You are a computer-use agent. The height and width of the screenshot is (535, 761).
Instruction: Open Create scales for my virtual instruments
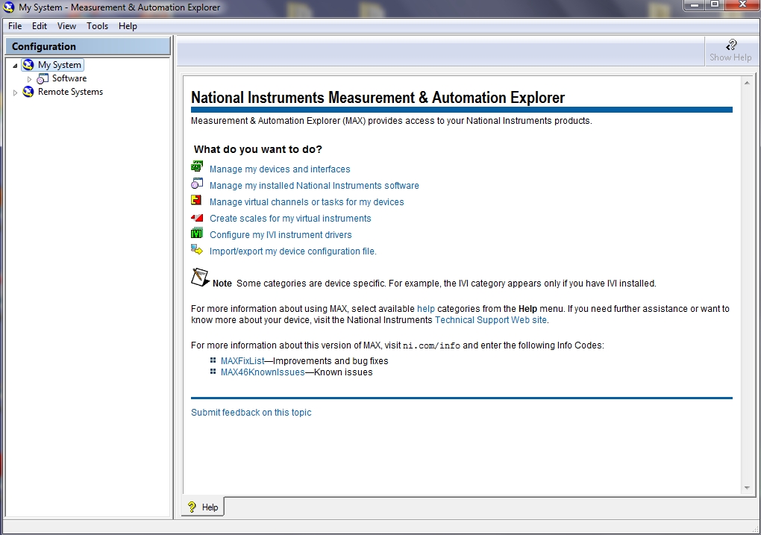tap(290, 219)
